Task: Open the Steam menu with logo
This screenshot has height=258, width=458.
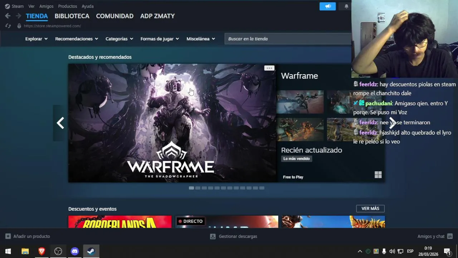Action: point(14,6)
